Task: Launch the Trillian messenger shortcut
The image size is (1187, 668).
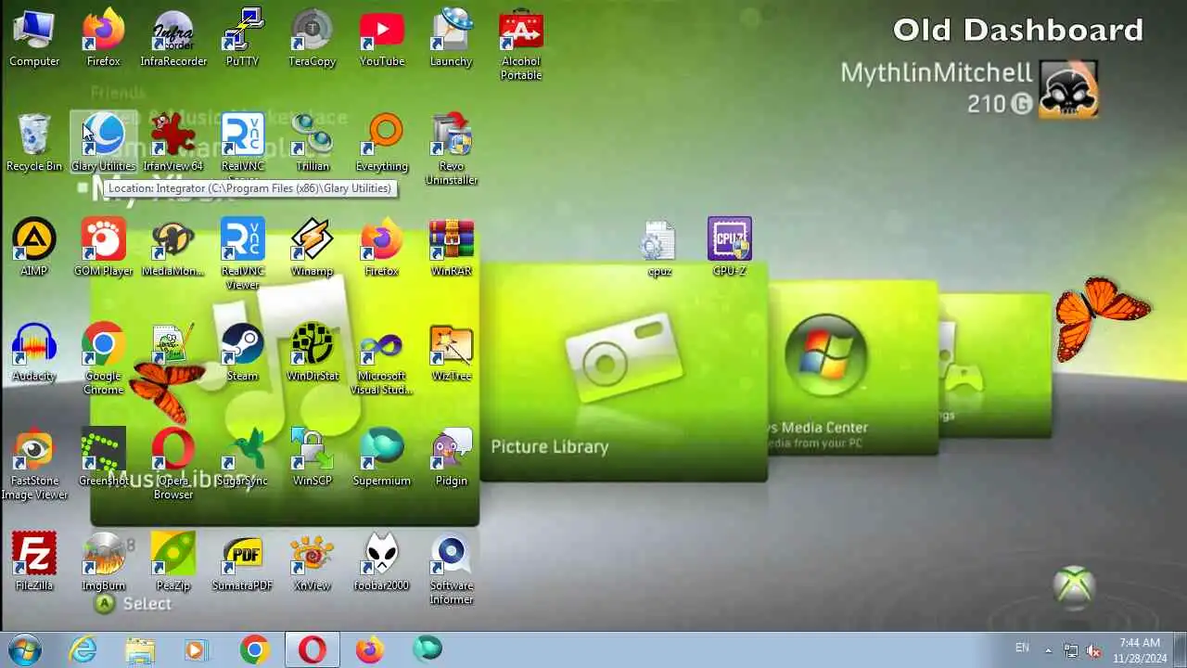Action: (x=313, y=144)
